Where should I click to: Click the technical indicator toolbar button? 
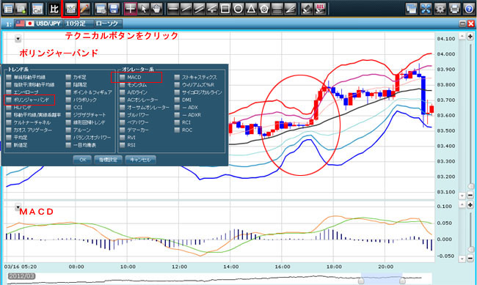pos(70,9)
